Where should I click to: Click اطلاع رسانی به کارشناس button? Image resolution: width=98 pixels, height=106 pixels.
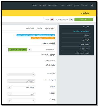[x=18, y=49]
